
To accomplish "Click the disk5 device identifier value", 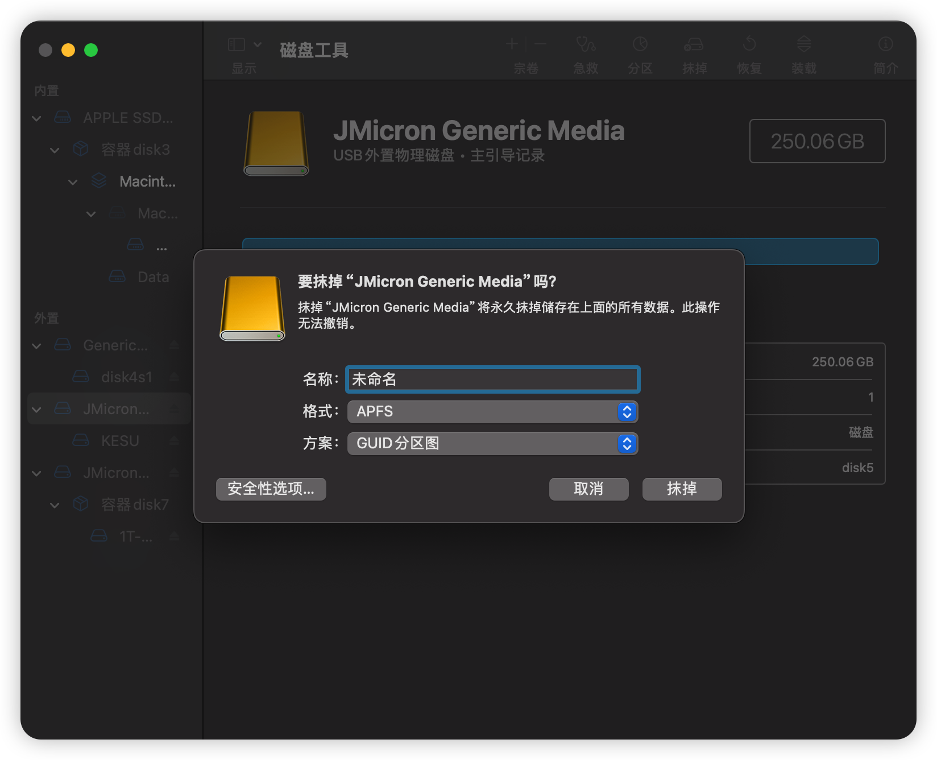I will [857, 468].
